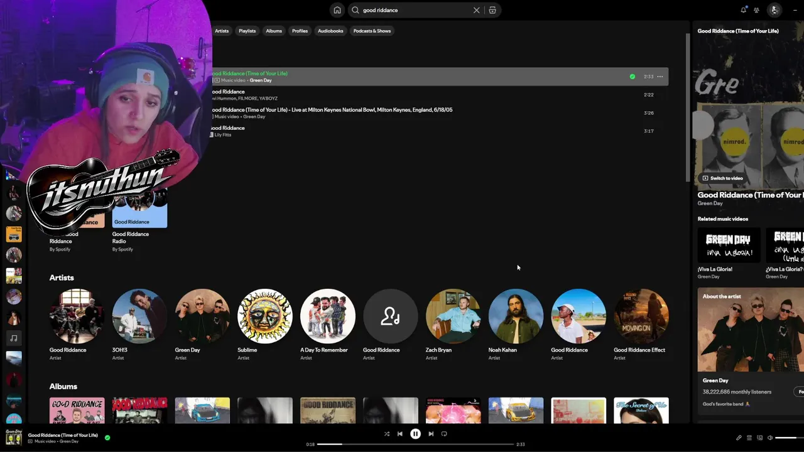Viewport: 804px width, 452px height.
Task: Filter results by the Albums tab
Action: point(274,31)
